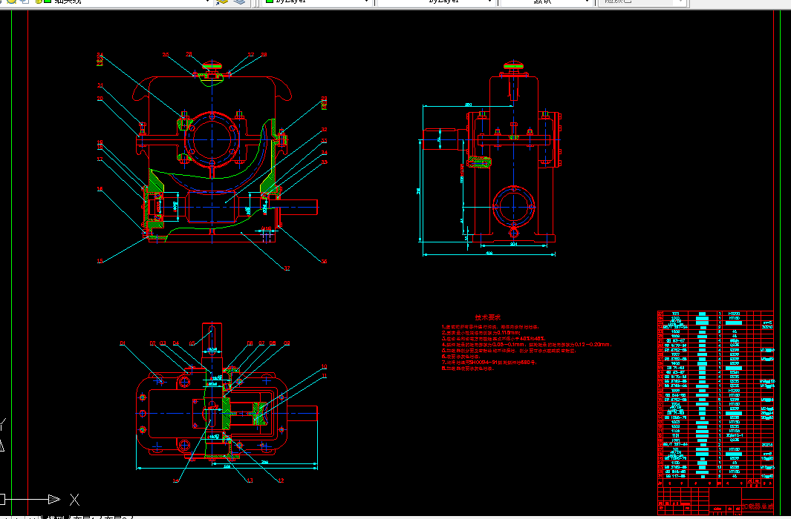Select the drawing title text in title block
The width and height of the screenshot is (791, 519).
click(x=758, y=506)
